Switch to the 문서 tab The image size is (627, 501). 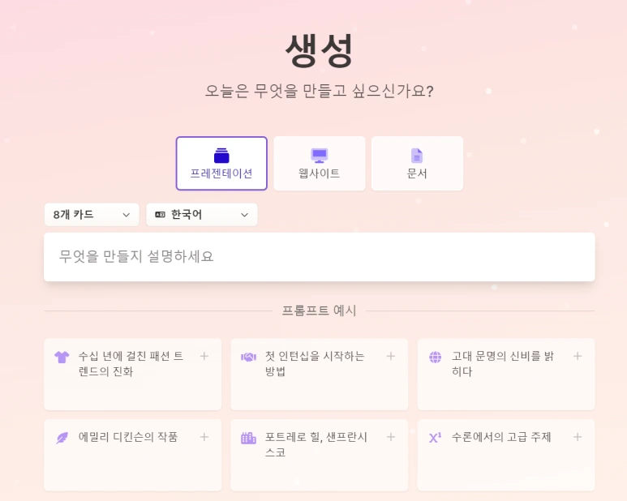point(417,163)
